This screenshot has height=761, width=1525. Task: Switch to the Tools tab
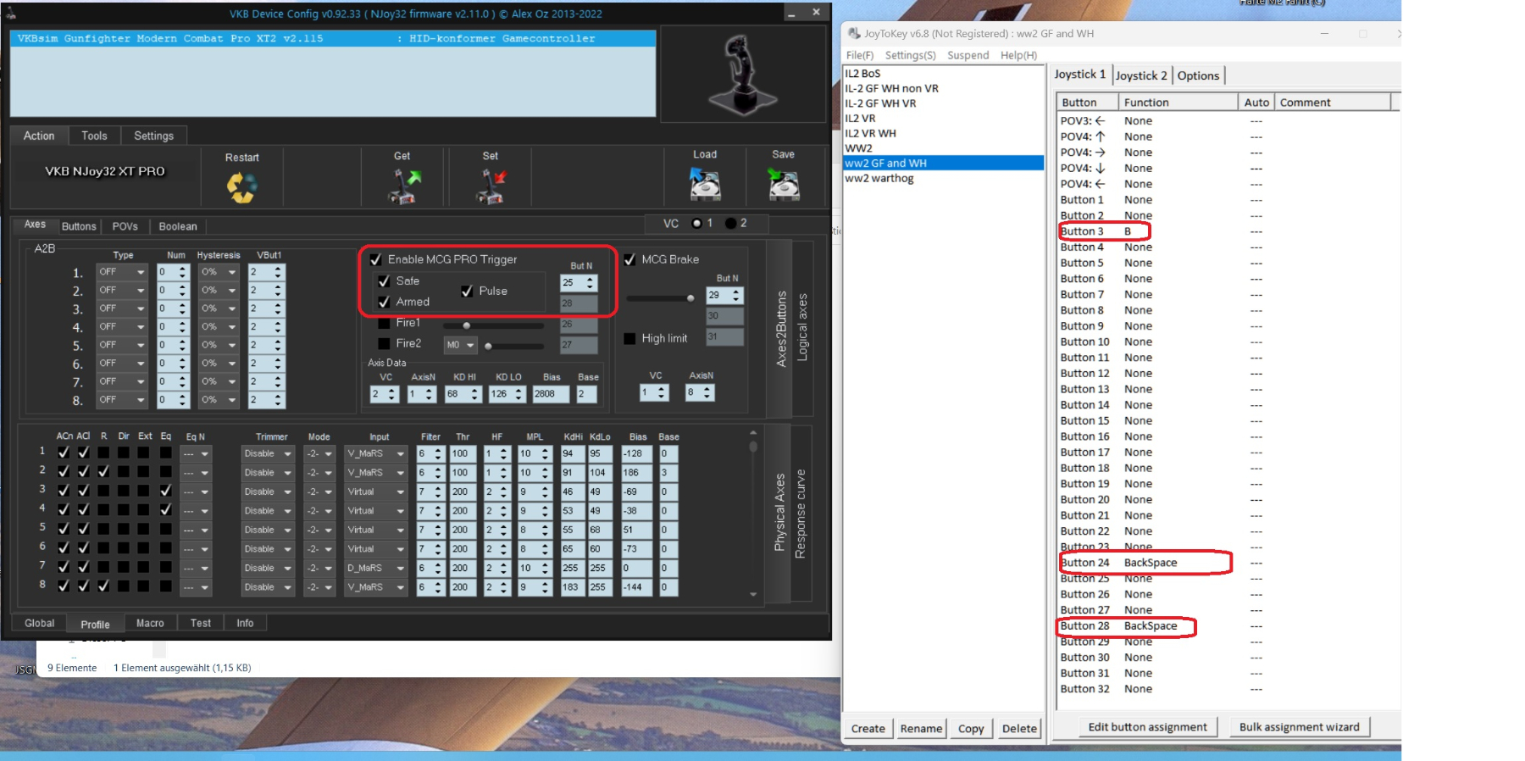coord(94,136)
